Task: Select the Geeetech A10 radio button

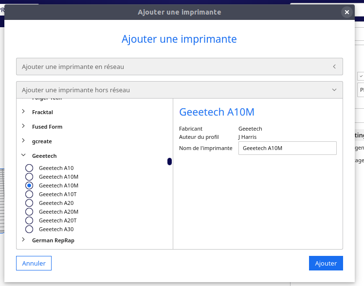Action: point(29,168)
